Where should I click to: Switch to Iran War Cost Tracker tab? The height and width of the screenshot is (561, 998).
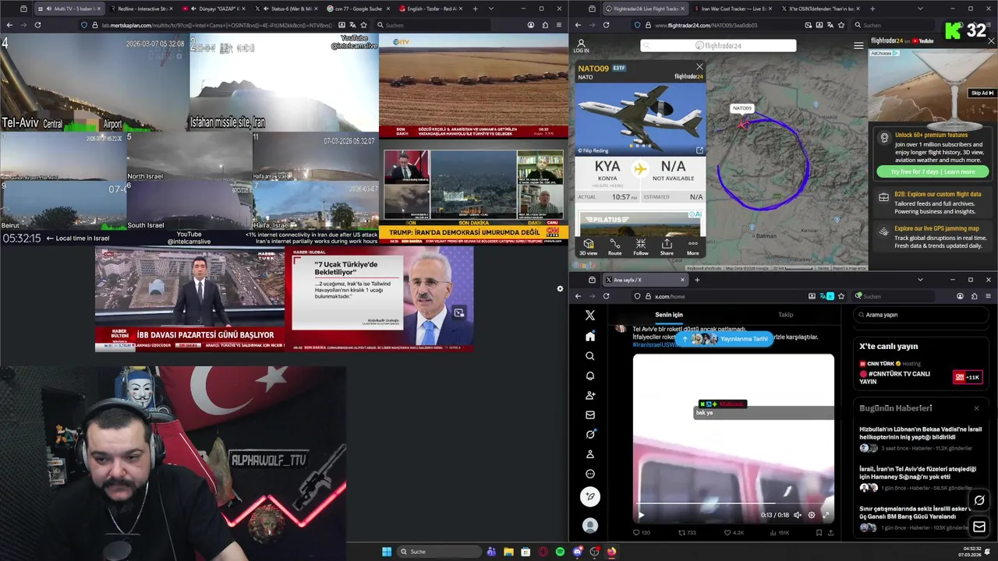pyautogui.click(x=734, y=9)
